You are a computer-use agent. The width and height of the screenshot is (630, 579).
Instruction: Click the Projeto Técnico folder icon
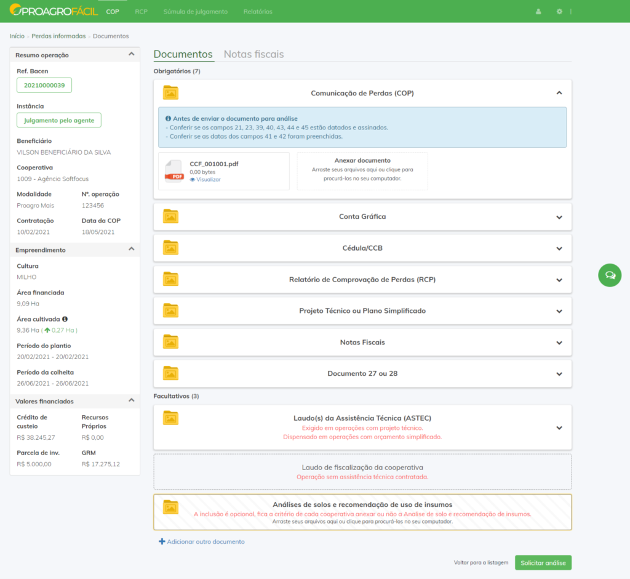coord(171,310)
